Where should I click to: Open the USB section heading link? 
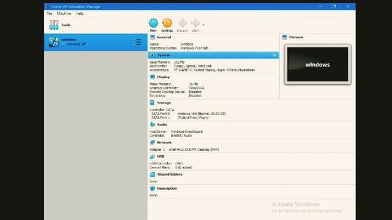click(x=160, y=156)
